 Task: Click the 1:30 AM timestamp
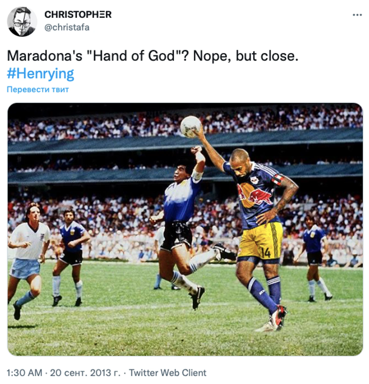pos(24,373)
